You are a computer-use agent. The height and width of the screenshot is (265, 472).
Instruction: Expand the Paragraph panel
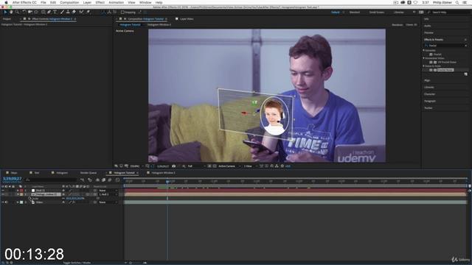430,101
